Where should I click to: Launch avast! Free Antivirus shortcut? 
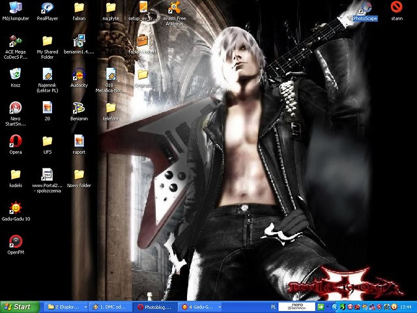click(x=175, y=13)
